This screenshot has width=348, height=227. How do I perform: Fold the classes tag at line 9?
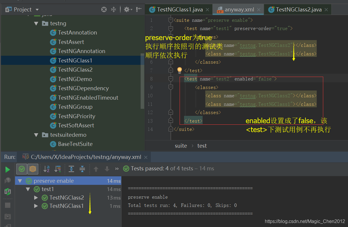pyautogui.click(x=170, y=88)
